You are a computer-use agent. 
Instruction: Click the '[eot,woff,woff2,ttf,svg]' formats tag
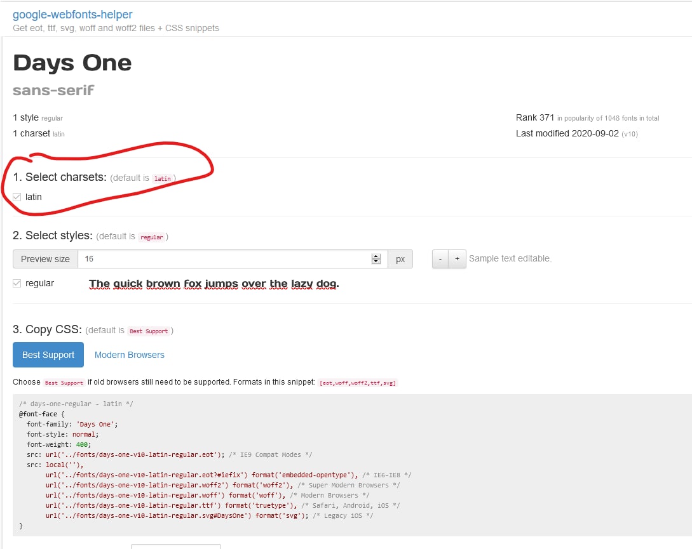[358, 383]
